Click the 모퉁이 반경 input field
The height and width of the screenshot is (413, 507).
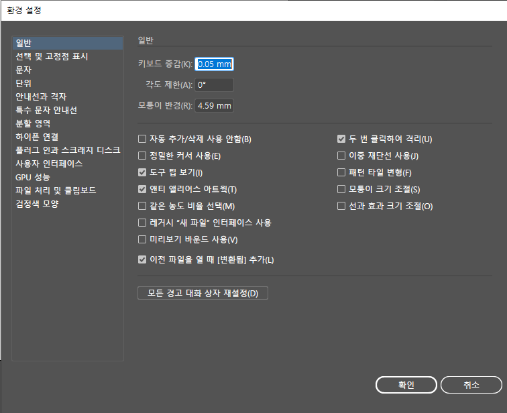[x=214, y=106]
